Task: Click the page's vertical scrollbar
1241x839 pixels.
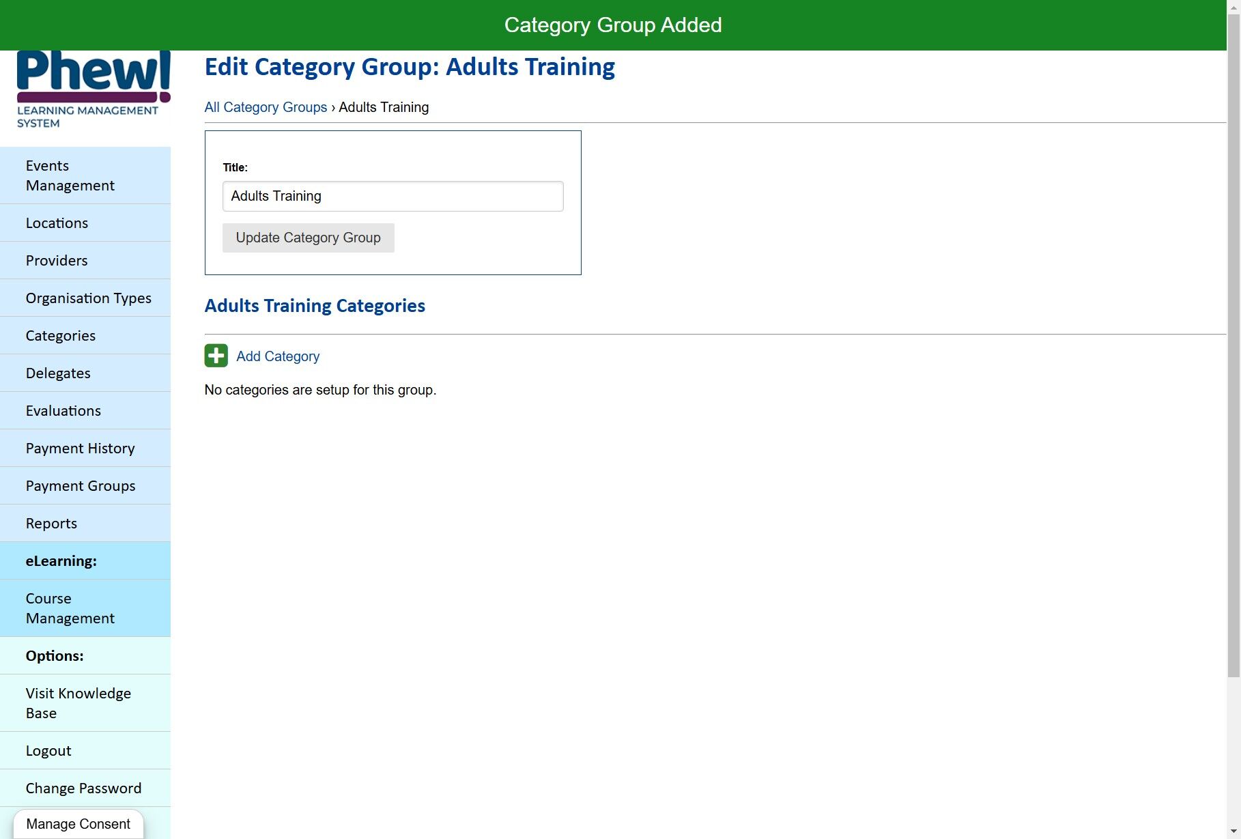Action: pos(1233,341)
